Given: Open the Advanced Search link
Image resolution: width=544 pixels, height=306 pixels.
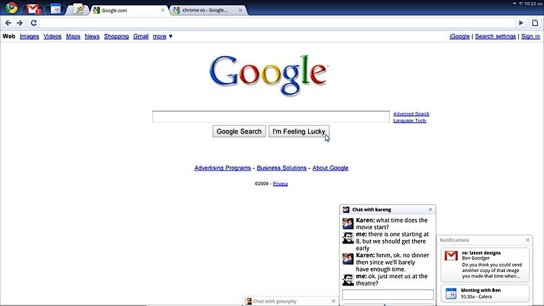Looking at the screenshot, I should pos(411,114).
